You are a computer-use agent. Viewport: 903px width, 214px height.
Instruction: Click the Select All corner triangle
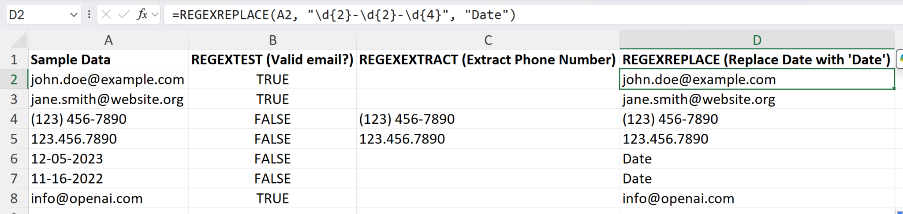pos(19,41)
